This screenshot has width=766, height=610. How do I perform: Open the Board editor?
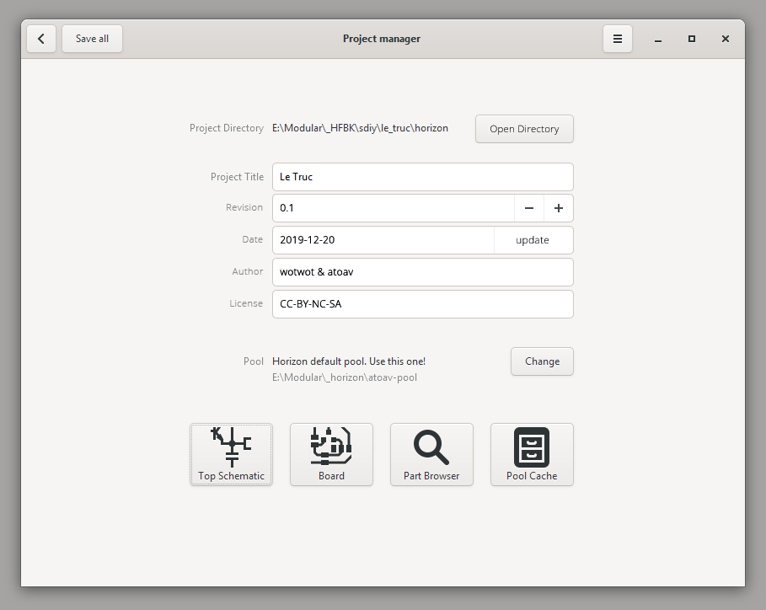pos(331,454)
